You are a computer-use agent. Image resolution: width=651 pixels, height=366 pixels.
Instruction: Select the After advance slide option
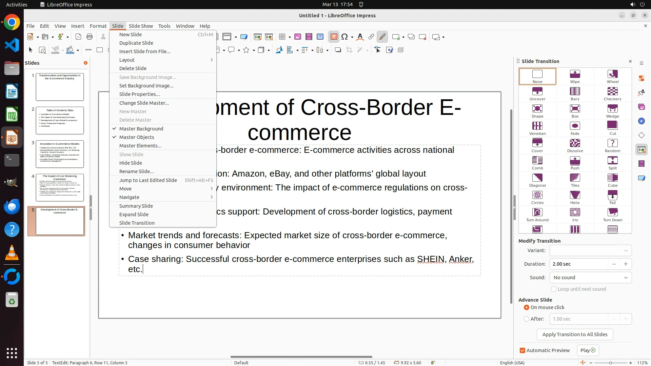527,319
